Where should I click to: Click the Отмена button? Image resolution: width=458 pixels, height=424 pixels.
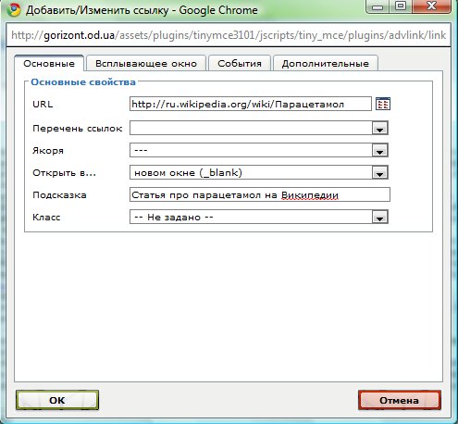[400, 400]
